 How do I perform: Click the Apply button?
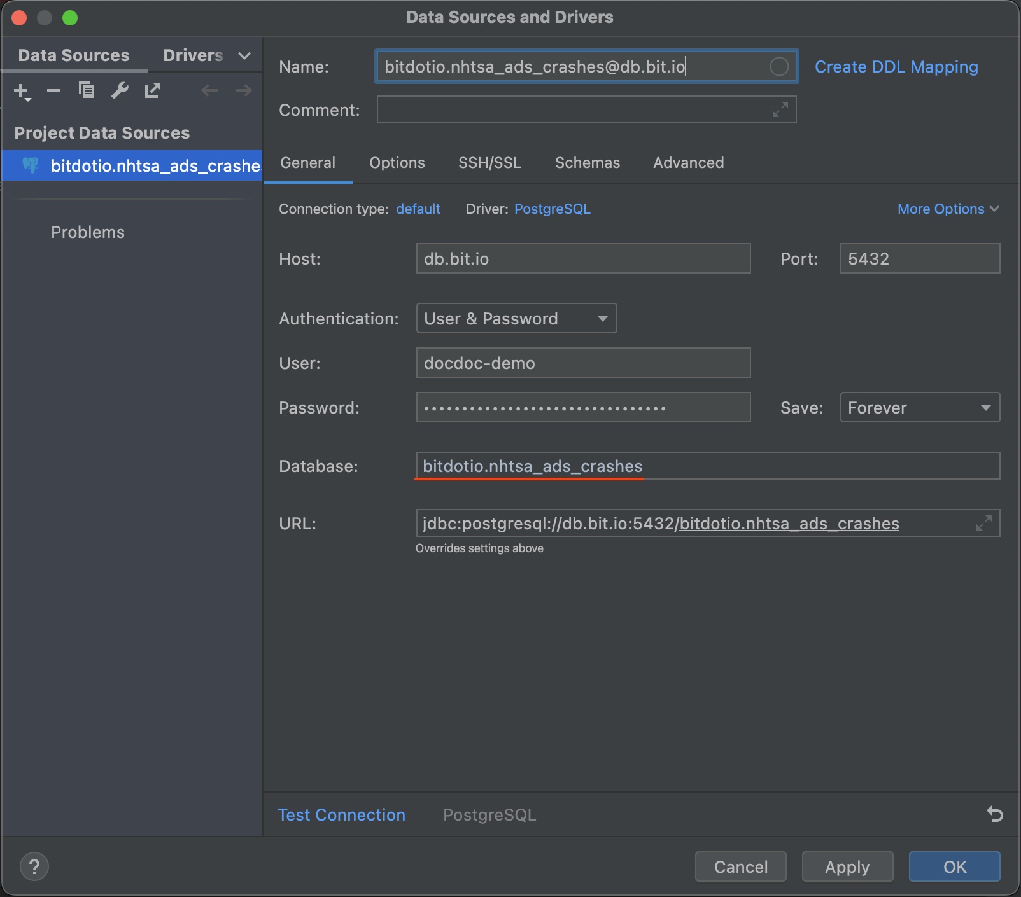(847, 866)
